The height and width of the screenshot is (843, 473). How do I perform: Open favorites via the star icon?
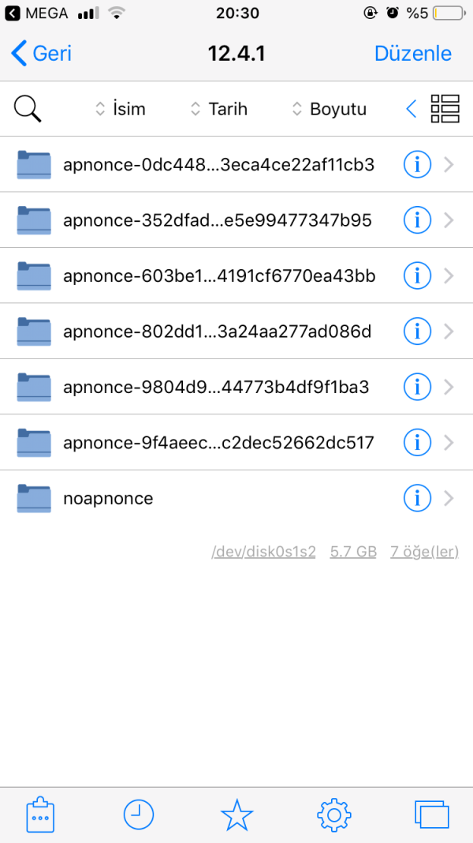click(236, 815)
